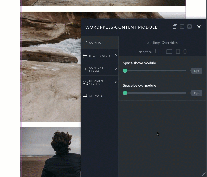The width and height of the screenshot is (207, 177).
Task: Click the Settings Overrides heading
Action: pyautogui.click(x=163, y=43)
